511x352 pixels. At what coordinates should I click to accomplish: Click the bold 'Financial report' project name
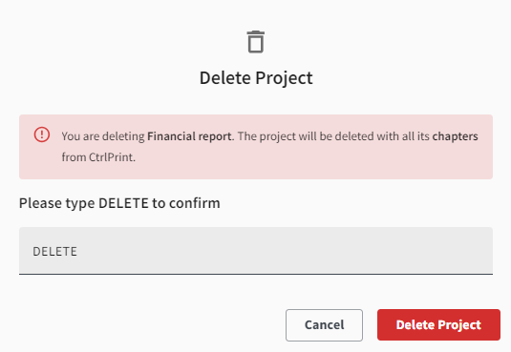click(189, 136)
